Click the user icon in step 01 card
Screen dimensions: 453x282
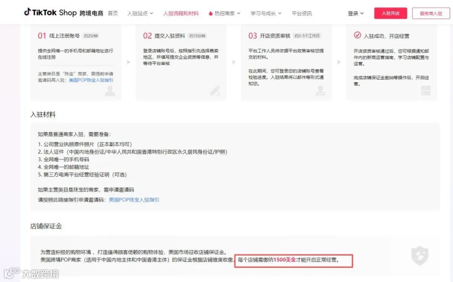[x=110, y=91]
